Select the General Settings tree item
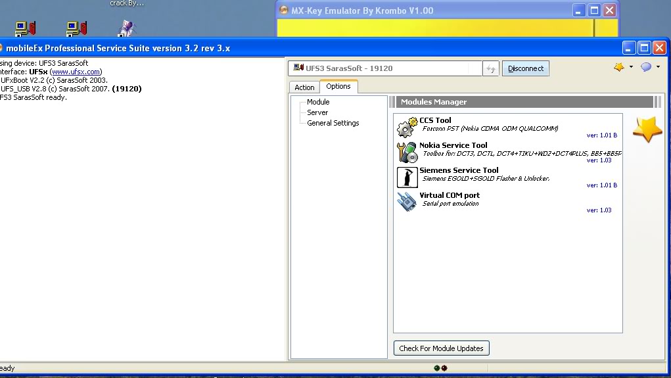This screenshot has width=671, height=378. point(333,123)
